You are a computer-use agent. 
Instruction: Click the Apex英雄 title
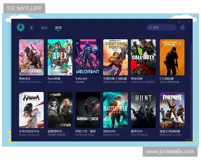click(x=54, y=78)
